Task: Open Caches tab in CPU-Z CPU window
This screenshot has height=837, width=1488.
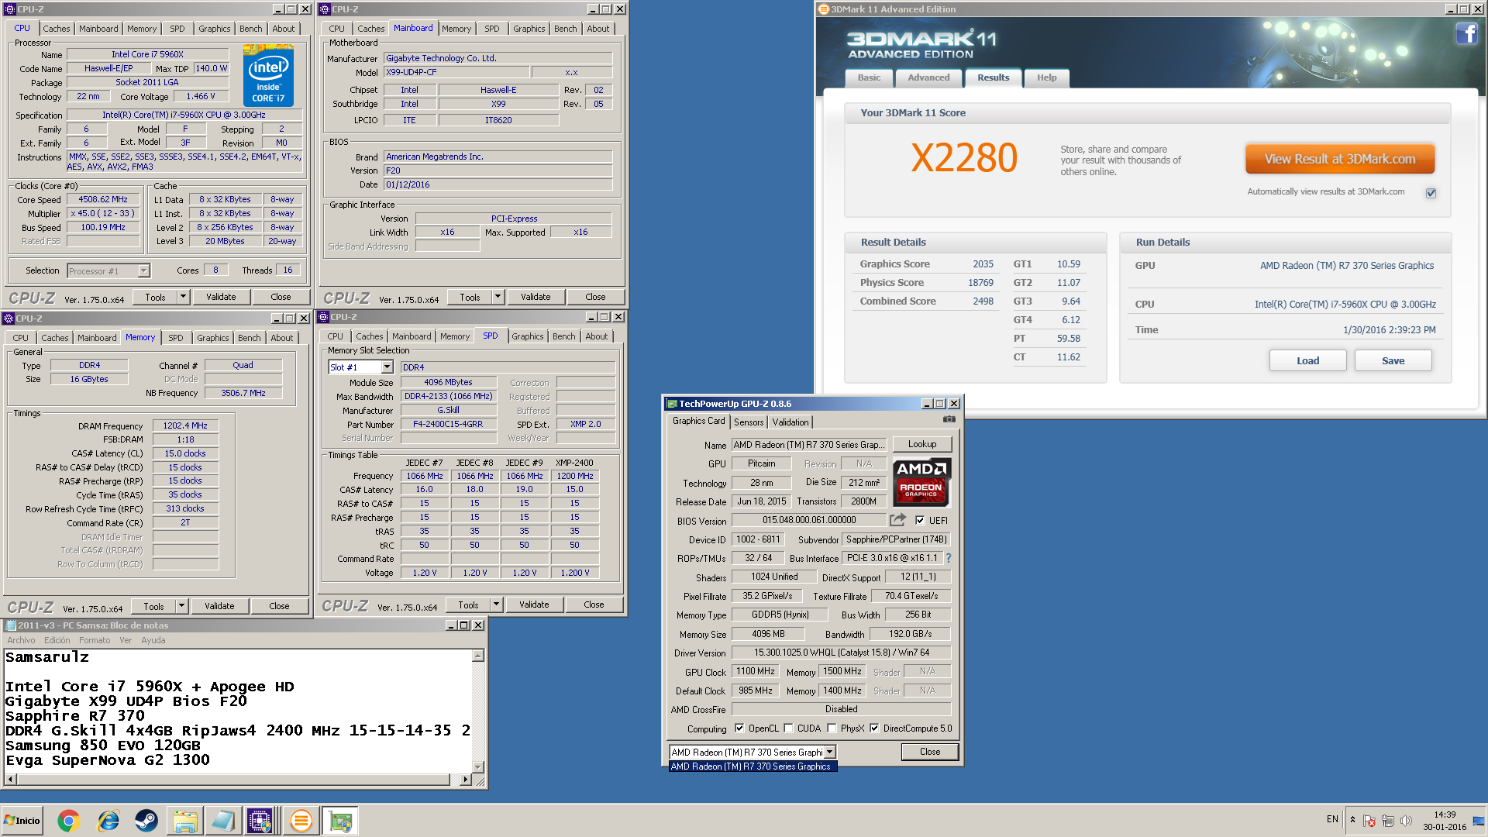Action: (x=56, y=29)
